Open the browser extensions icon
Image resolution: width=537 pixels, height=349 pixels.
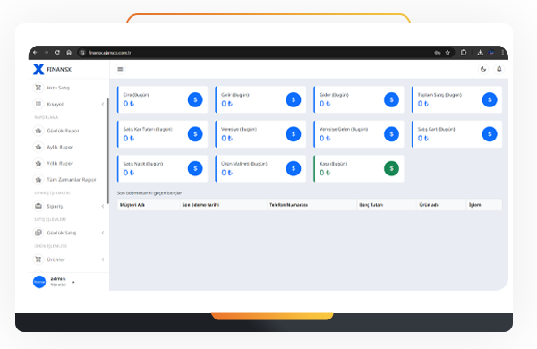(x=463, y=53)
